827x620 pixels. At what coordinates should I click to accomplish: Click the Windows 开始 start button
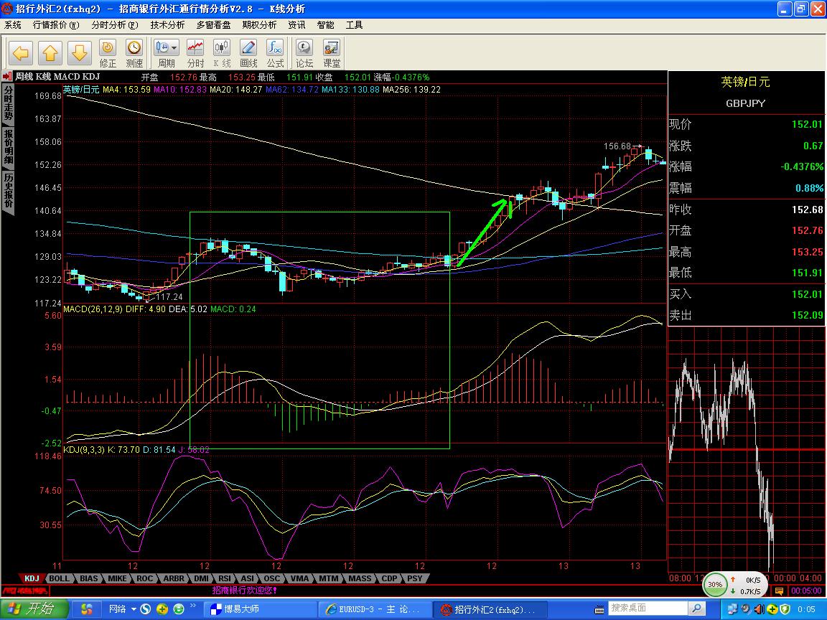[34, 609]
